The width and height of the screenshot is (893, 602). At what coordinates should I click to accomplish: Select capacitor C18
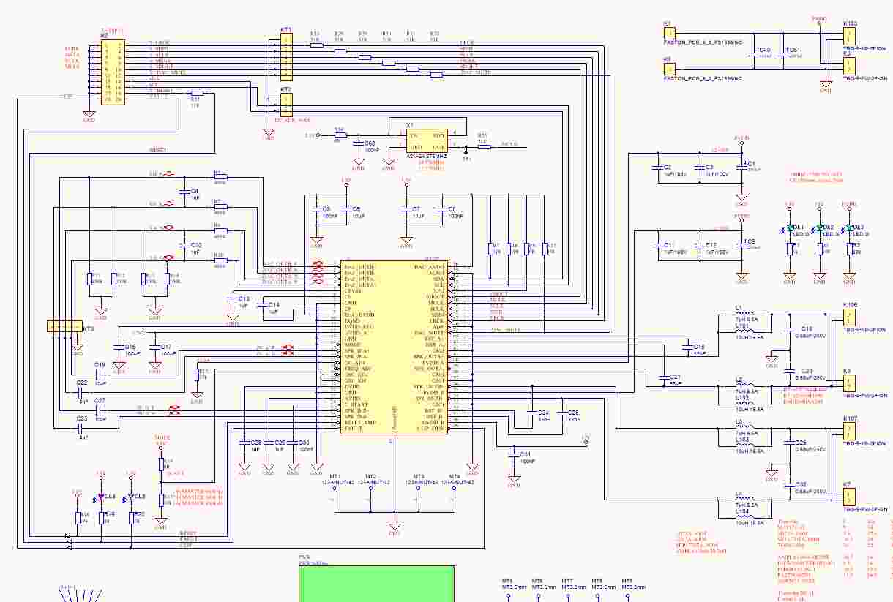[x=686, y=347]
